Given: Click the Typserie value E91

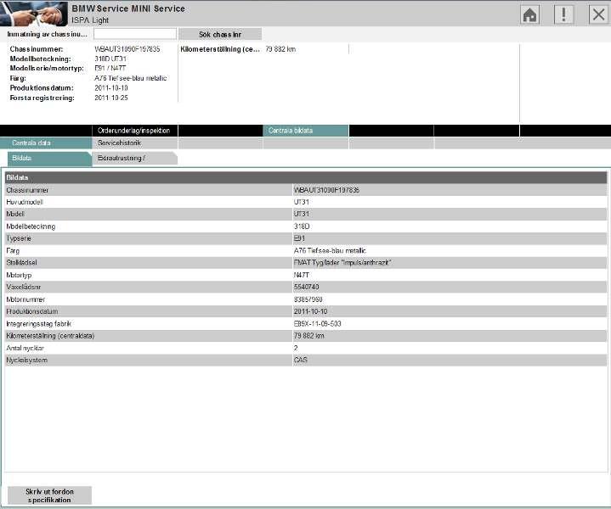Looking at the screenshot, I should 299,238.
